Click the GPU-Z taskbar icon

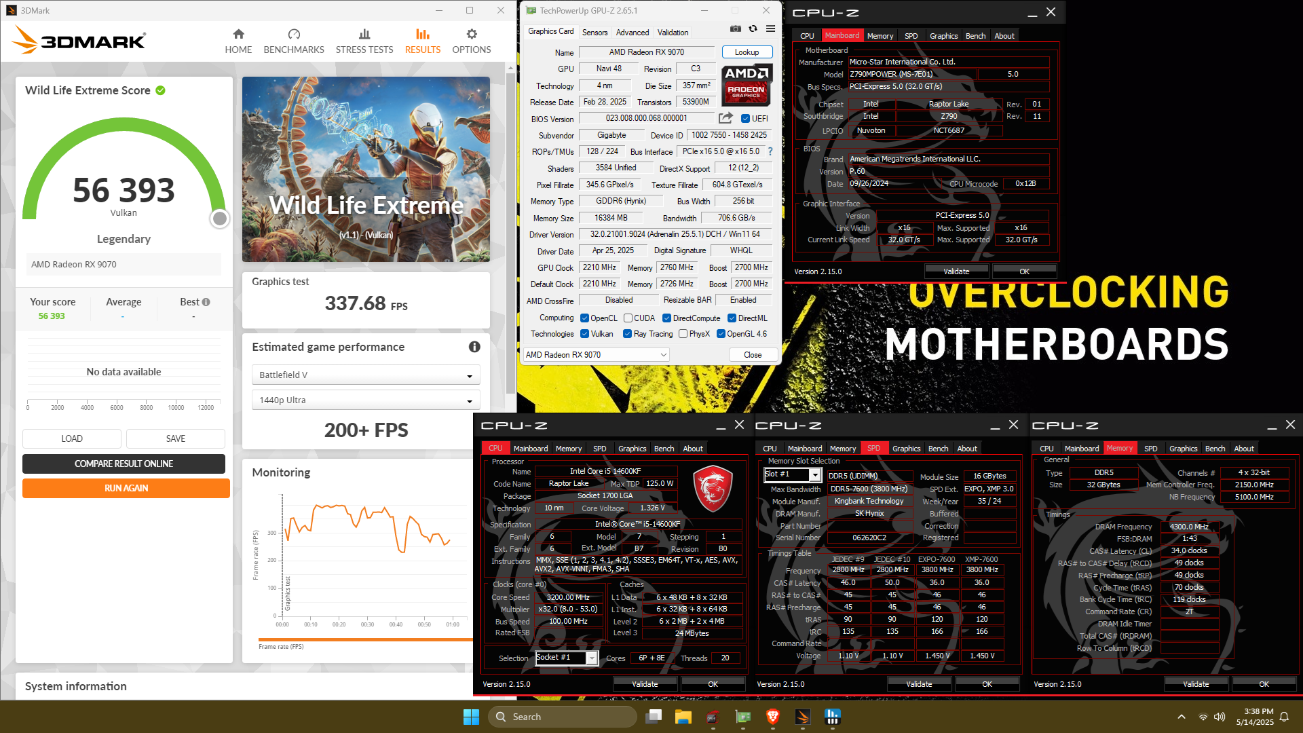point(742,717)
